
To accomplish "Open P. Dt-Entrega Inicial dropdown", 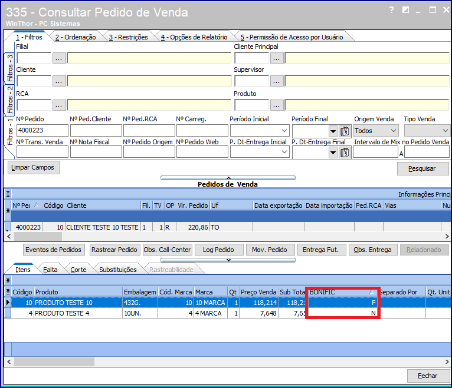I will click(x=284, y=152).
